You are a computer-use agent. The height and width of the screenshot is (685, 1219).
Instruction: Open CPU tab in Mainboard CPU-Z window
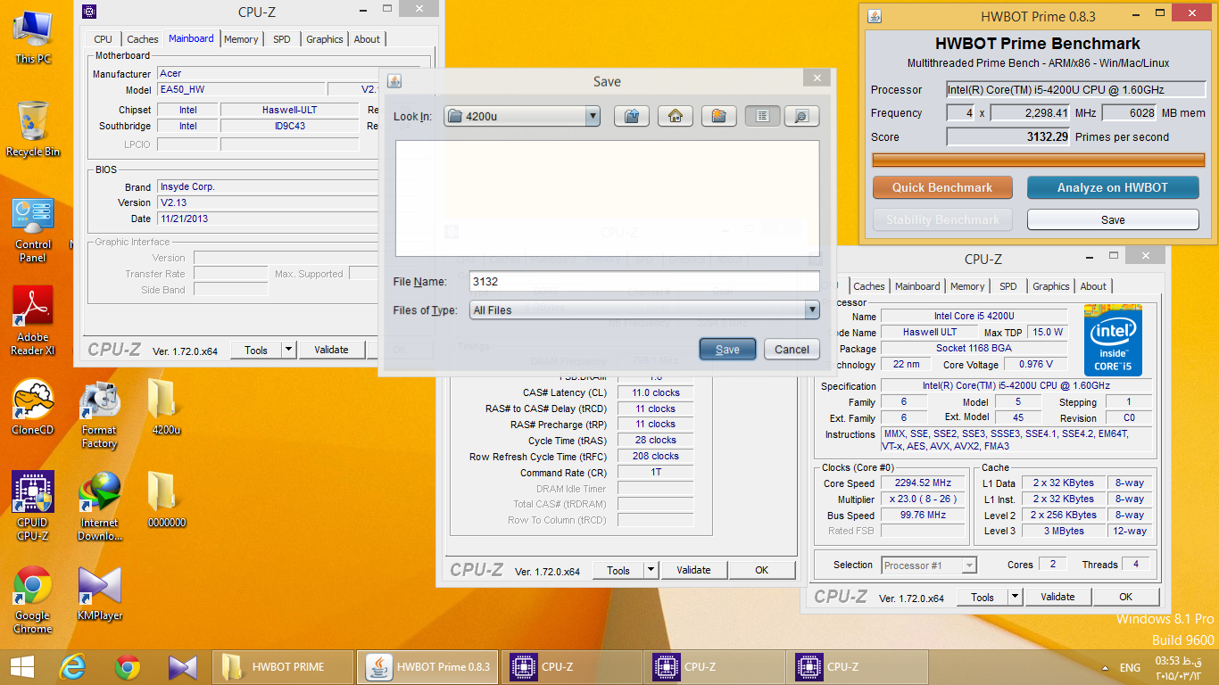[x=104, y=39]
